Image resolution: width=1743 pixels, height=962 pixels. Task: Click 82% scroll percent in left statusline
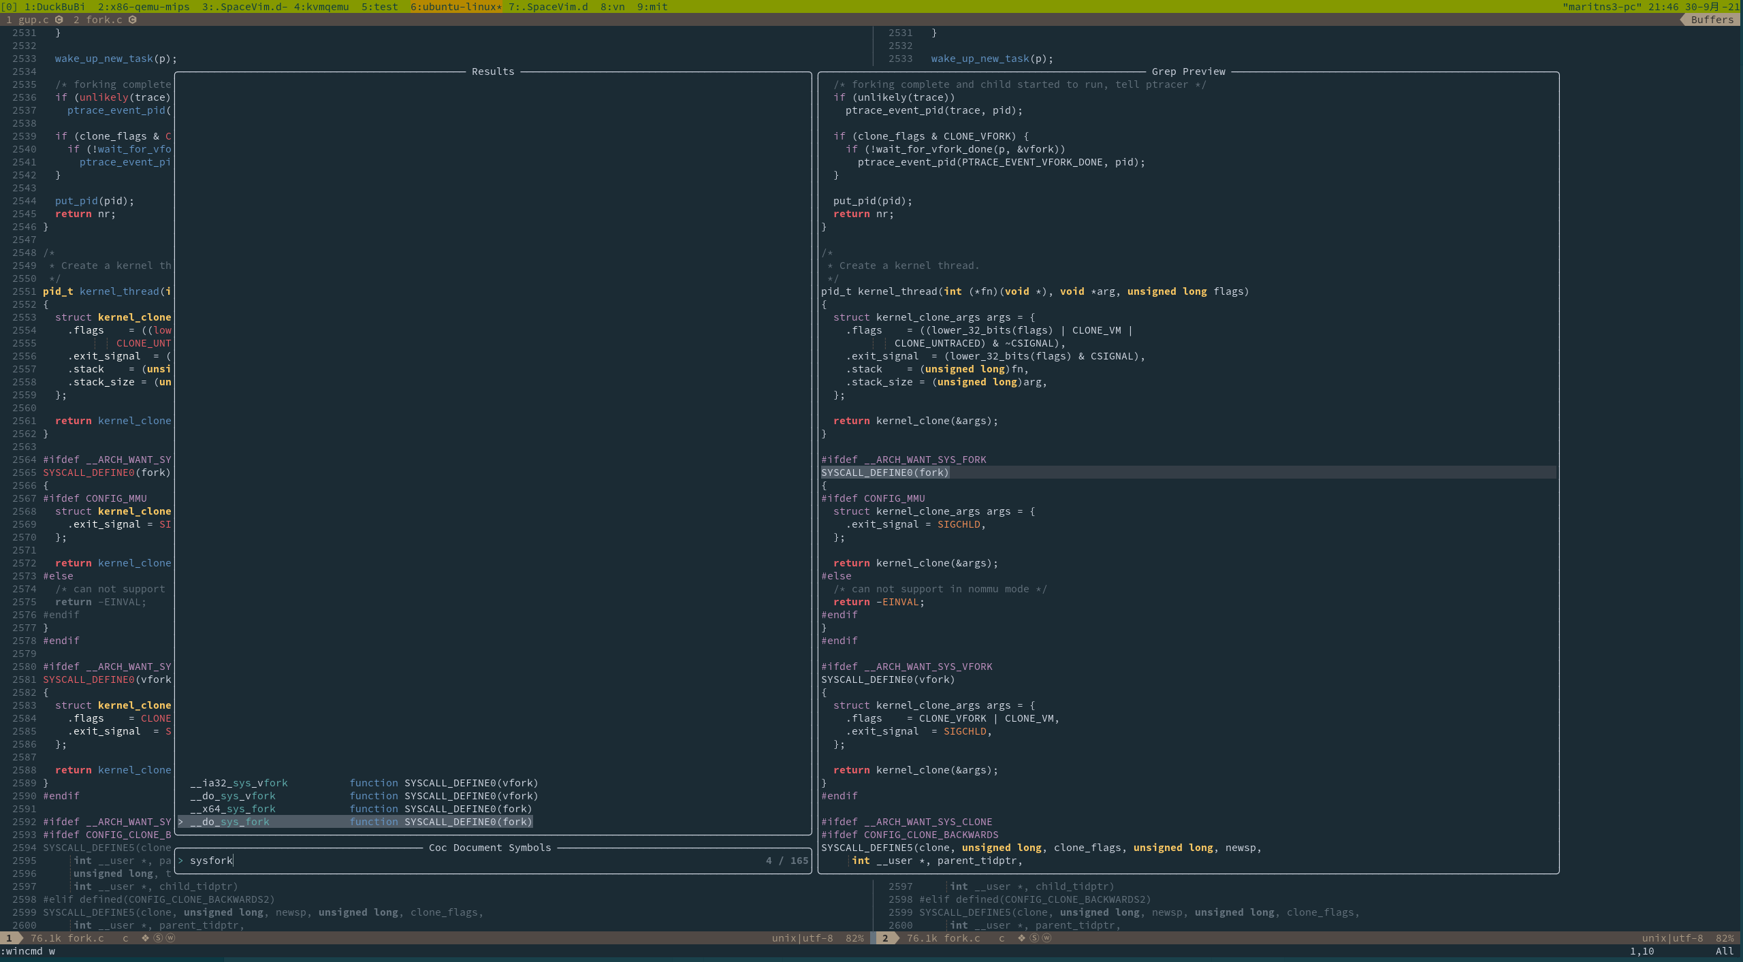(x=854, y=938)
